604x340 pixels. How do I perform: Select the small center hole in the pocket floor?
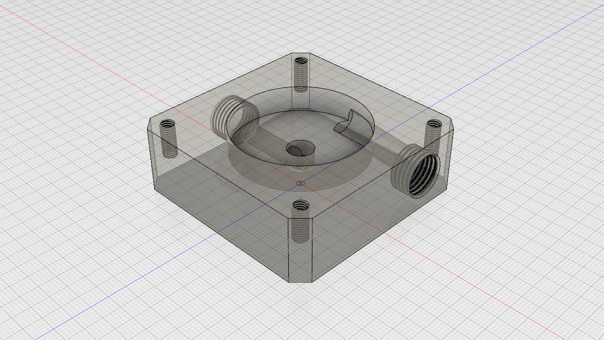(x=300, y=149)
